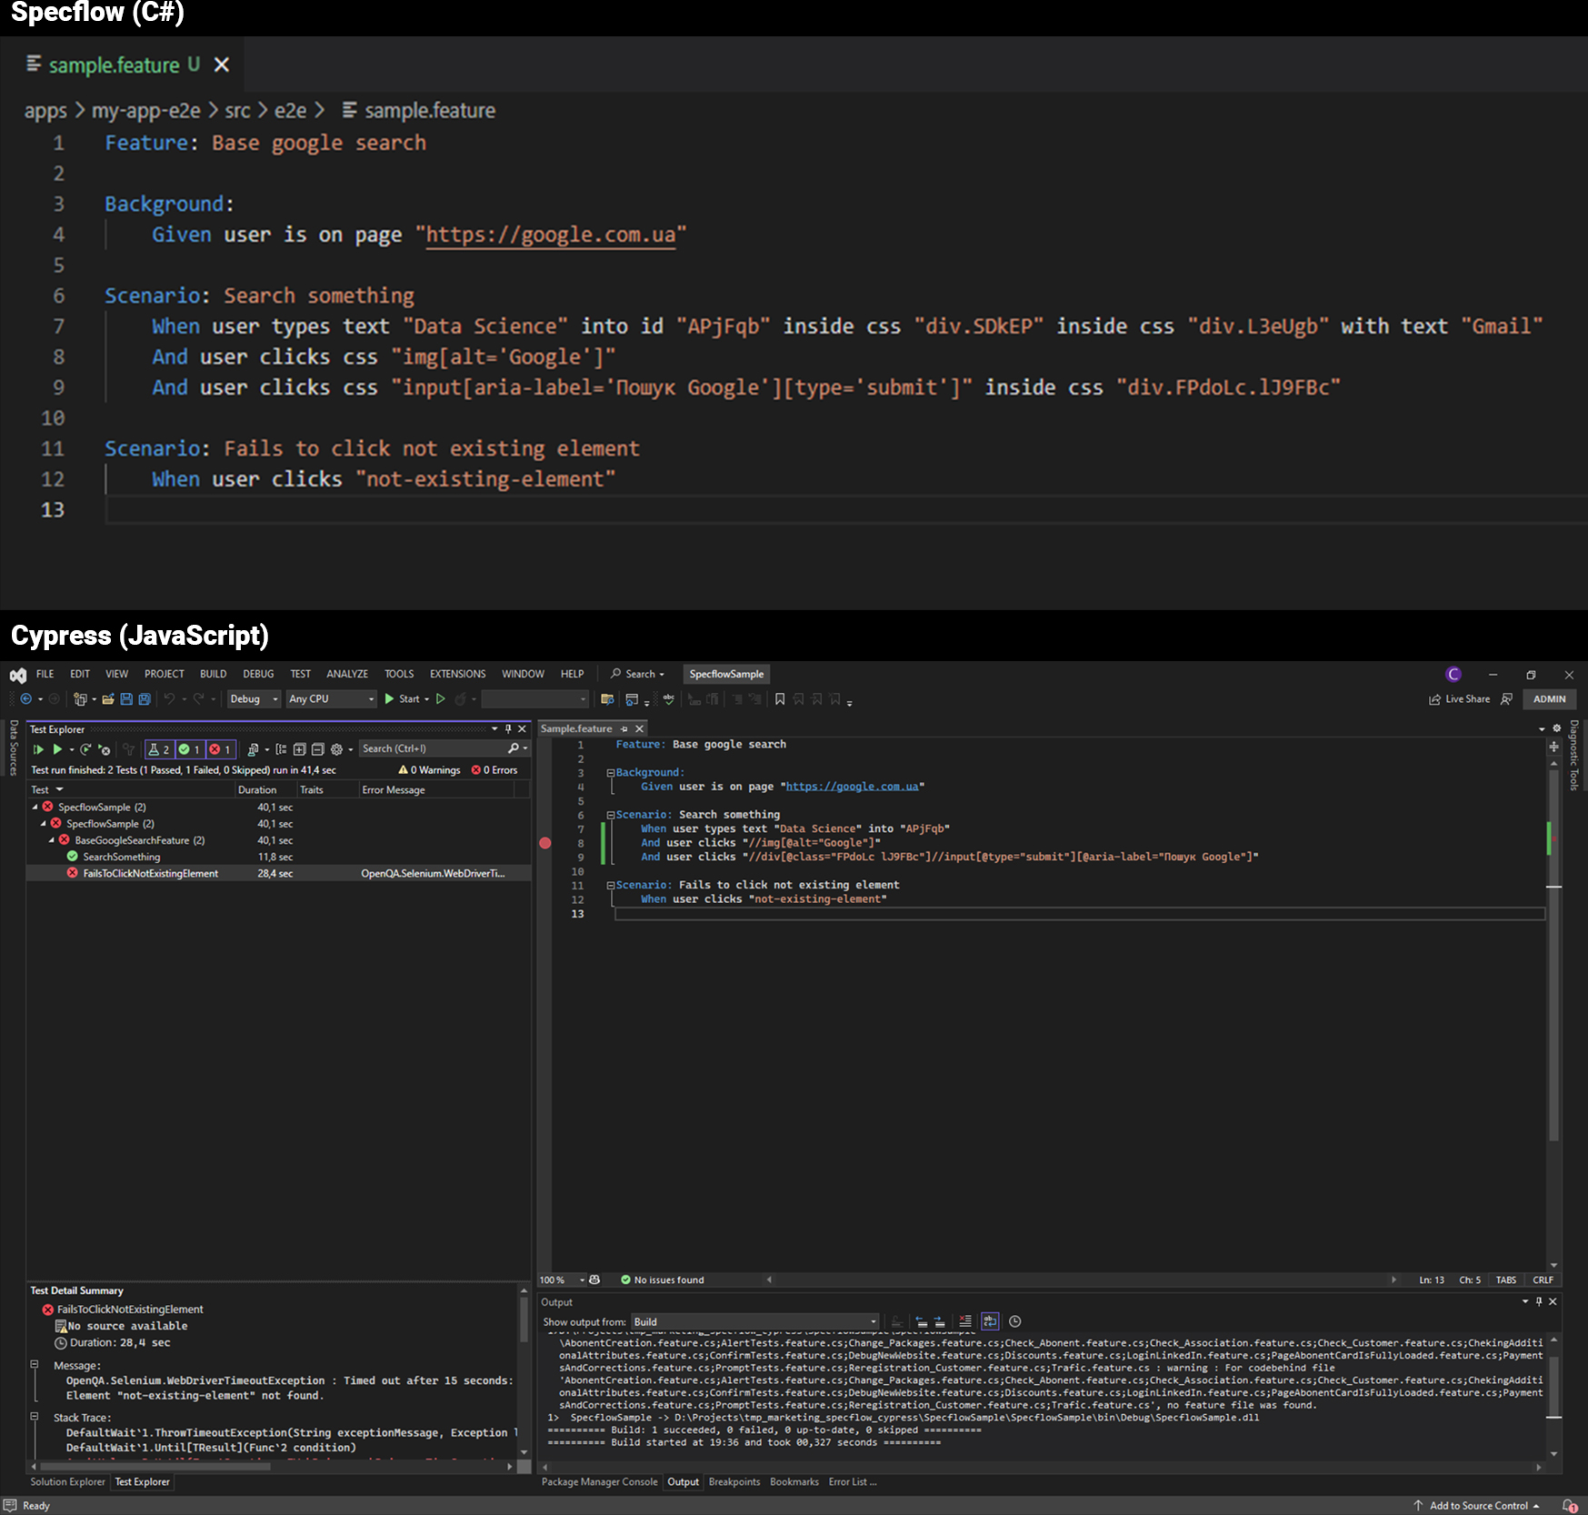This screenshot has width=1588, height=1515.
Task: Switch to Package Manager Console tab
Action: (x=600, y=1482)
